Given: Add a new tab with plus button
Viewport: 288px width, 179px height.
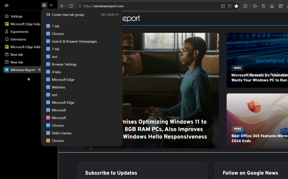Looking at the screenshot, I should 29,79.
